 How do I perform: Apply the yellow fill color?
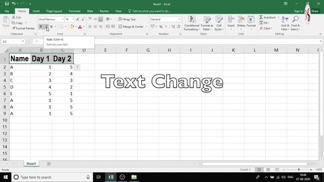coord(72,26)
